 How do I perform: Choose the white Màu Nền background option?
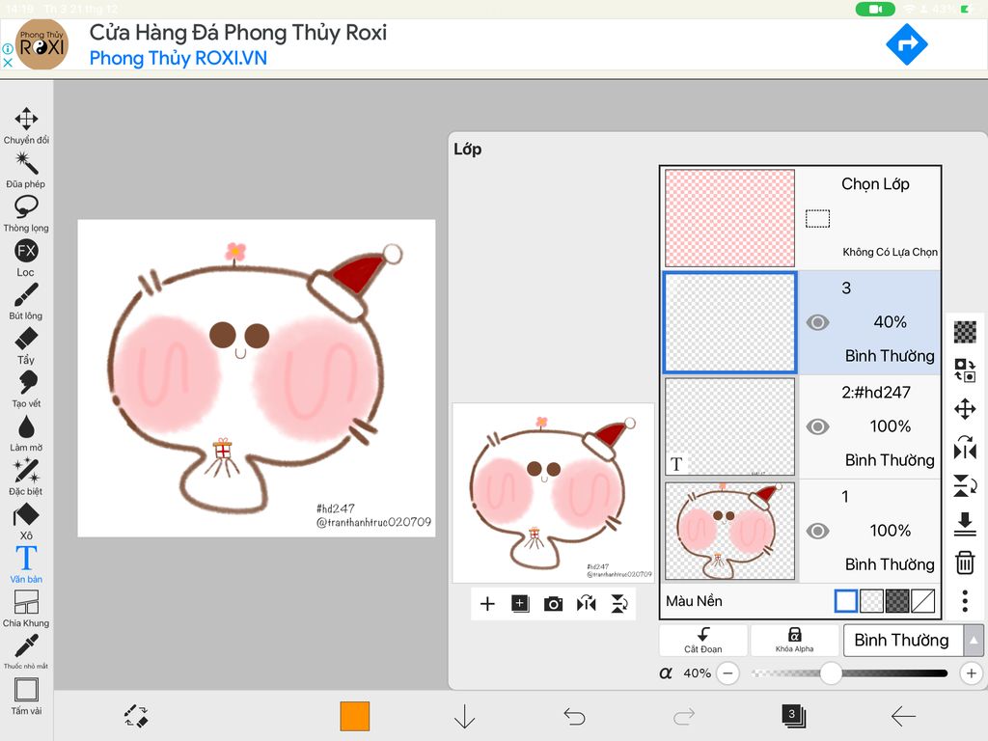coord(845,601)
